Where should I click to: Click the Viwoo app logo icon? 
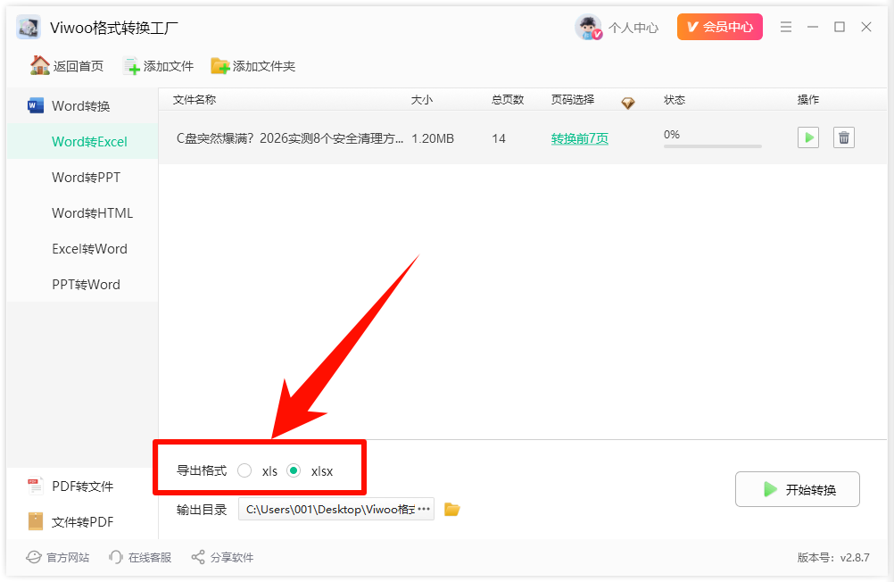[29, 27]
